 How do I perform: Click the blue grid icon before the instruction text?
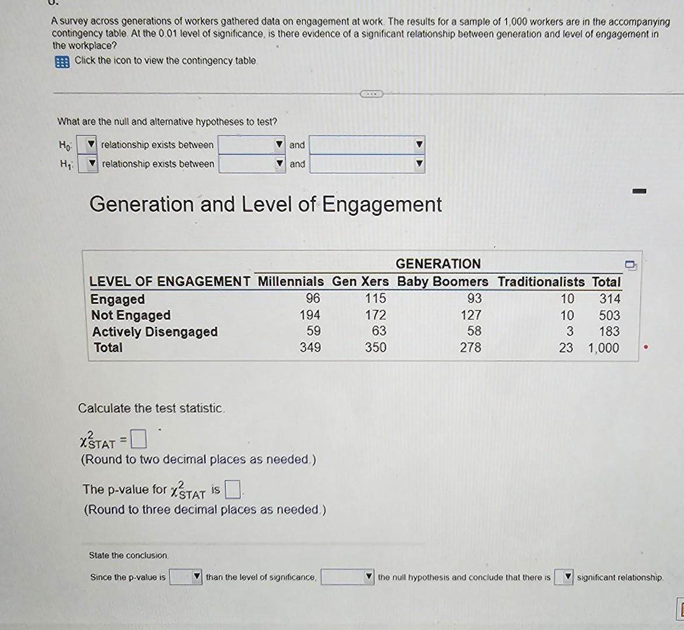62,61
